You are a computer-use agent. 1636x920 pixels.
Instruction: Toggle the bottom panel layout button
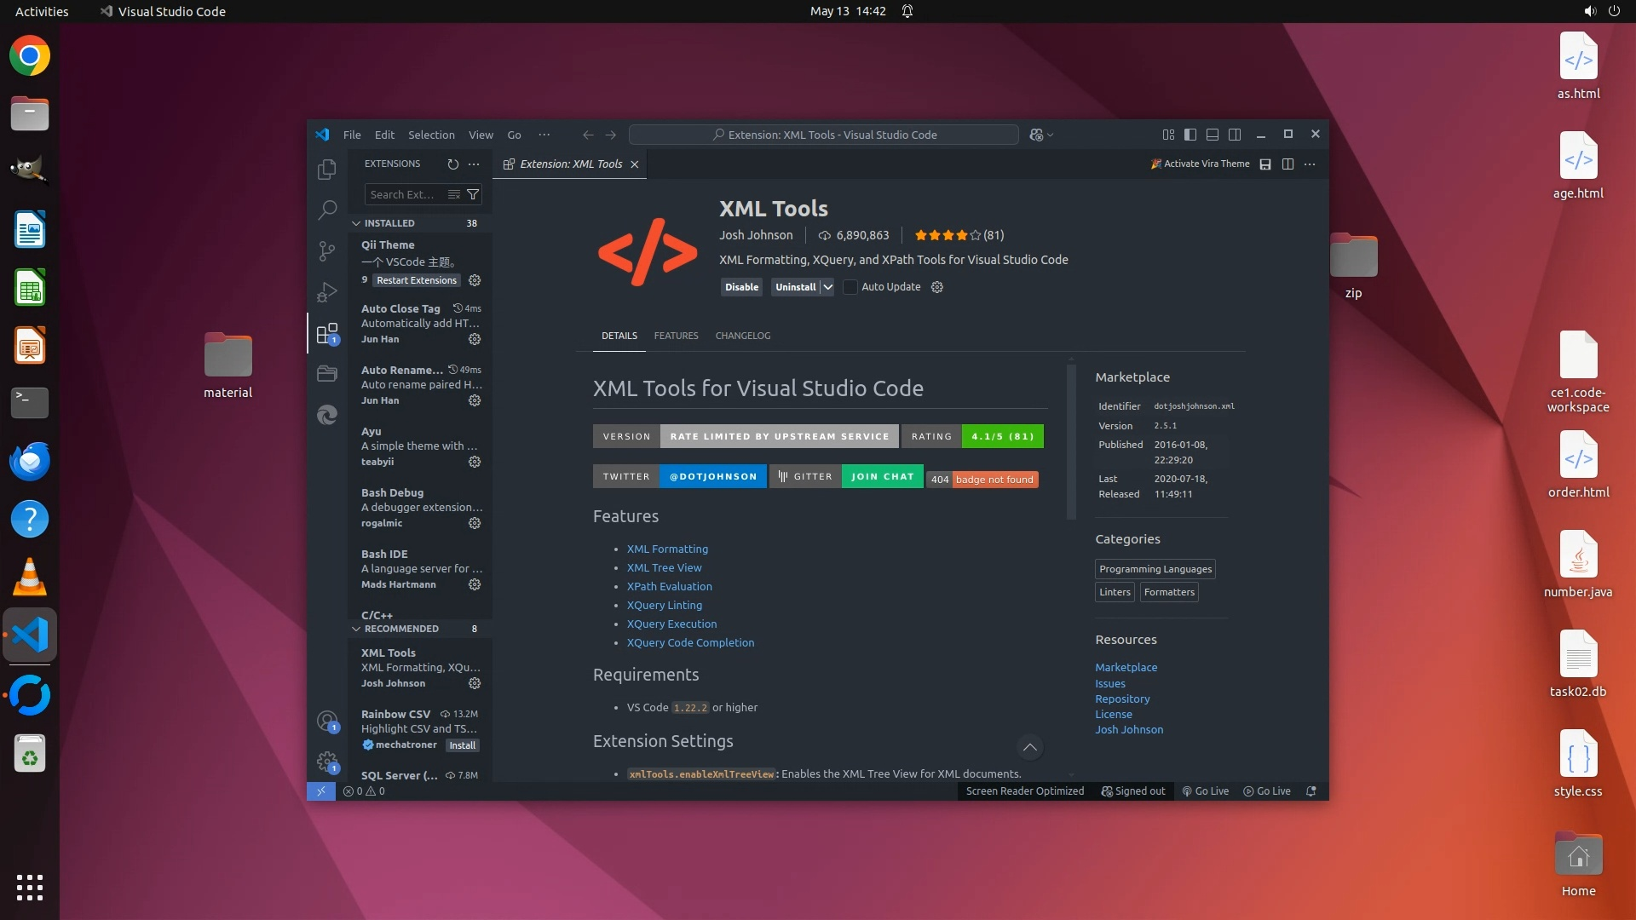coord(1213,135)
